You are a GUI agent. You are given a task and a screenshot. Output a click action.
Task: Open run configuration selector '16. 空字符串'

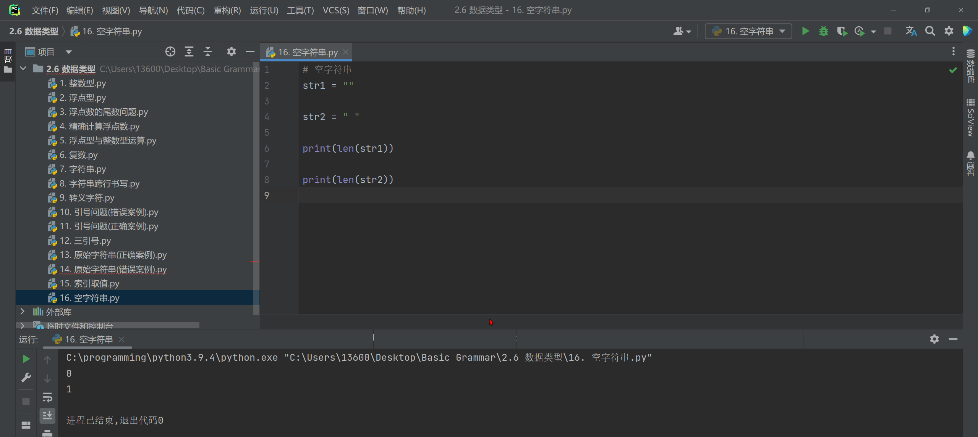point(748,31)
